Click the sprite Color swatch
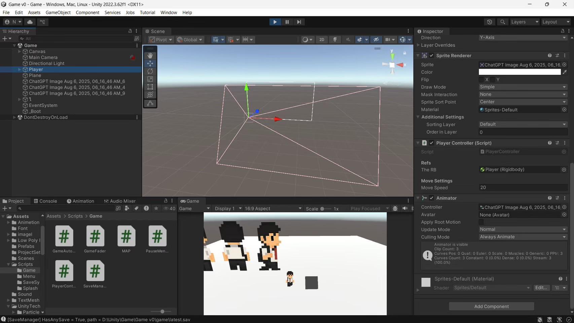 519,72
